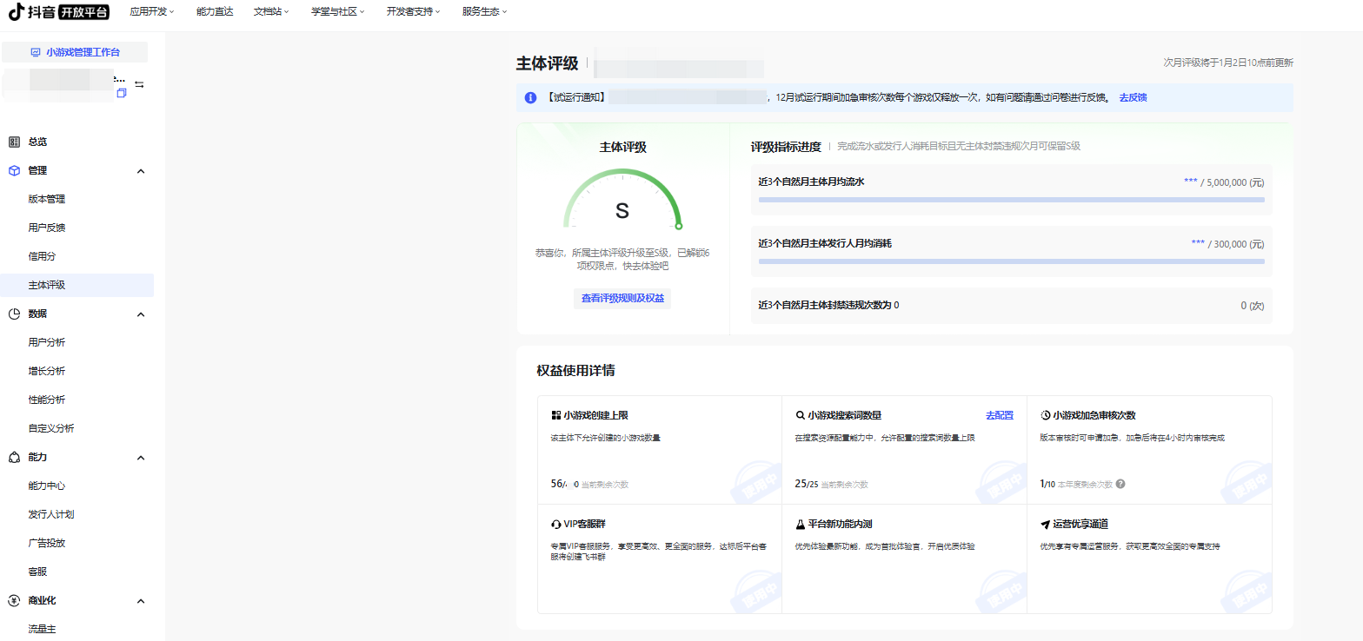Click the 近3个自然月主体月均流水 progress bar
1363x641 pixels.
point(1011,200)
